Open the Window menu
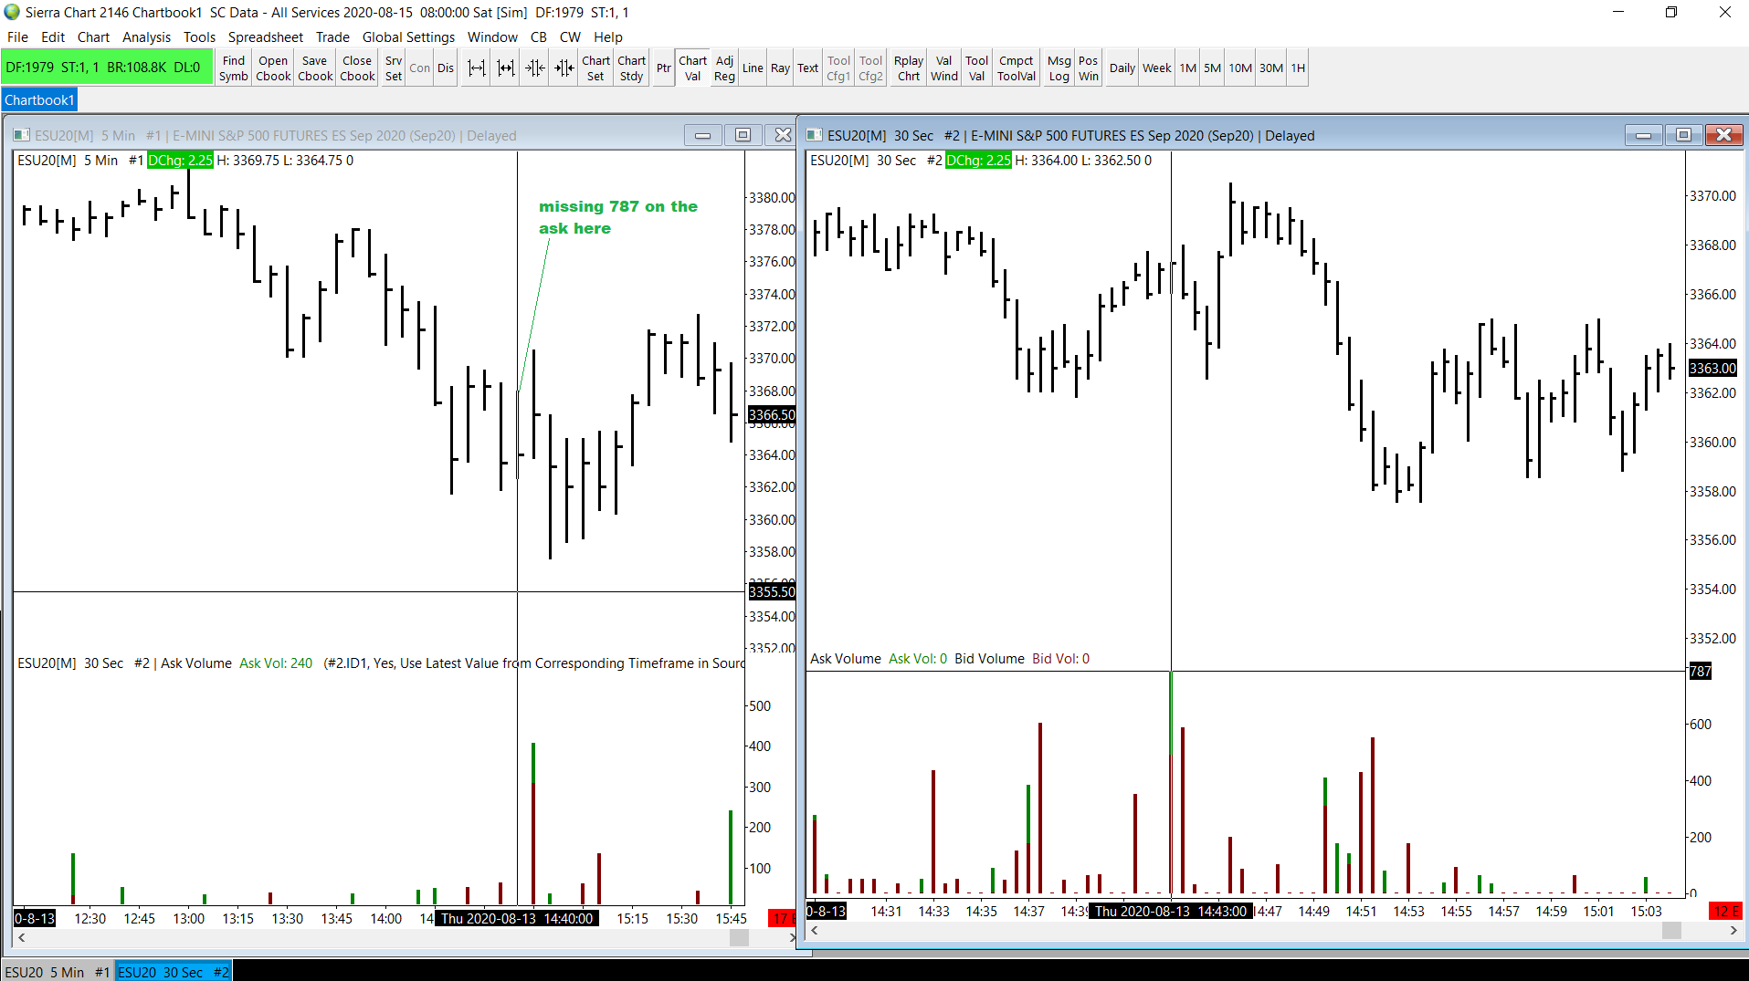This screenshot has width=1749, height=981. coord(492,37)
